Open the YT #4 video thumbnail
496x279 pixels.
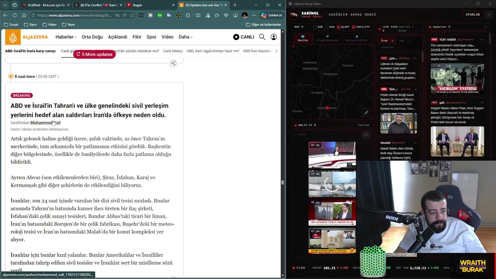click(x=332, y=241)
